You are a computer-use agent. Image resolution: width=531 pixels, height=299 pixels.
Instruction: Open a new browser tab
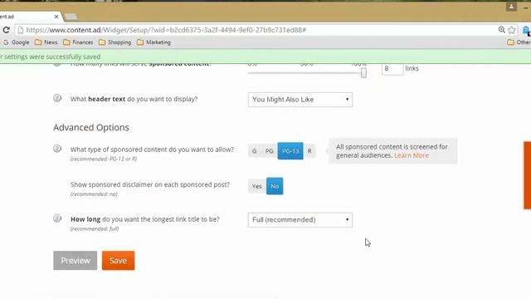[x=70, y=17]
